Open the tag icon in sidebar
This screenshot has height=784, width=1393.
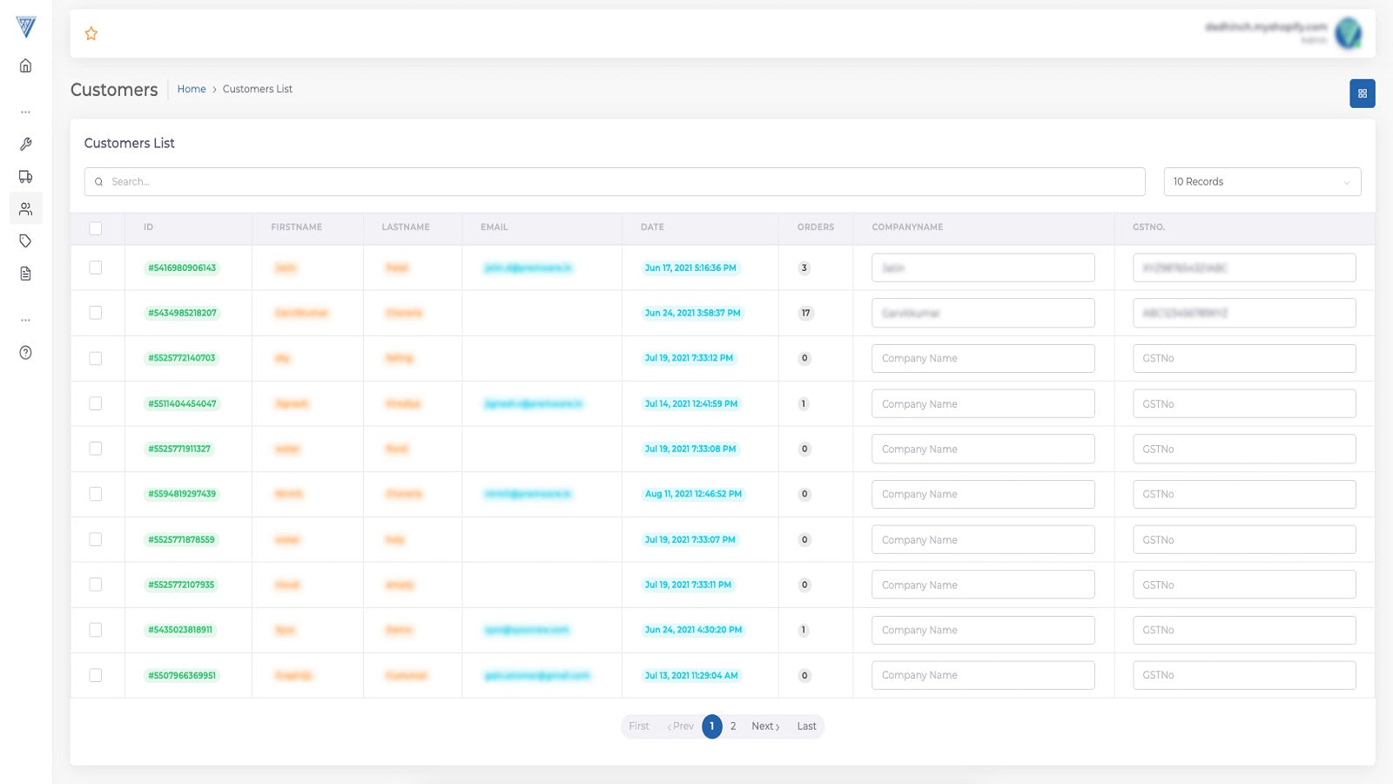click(26, 241)
